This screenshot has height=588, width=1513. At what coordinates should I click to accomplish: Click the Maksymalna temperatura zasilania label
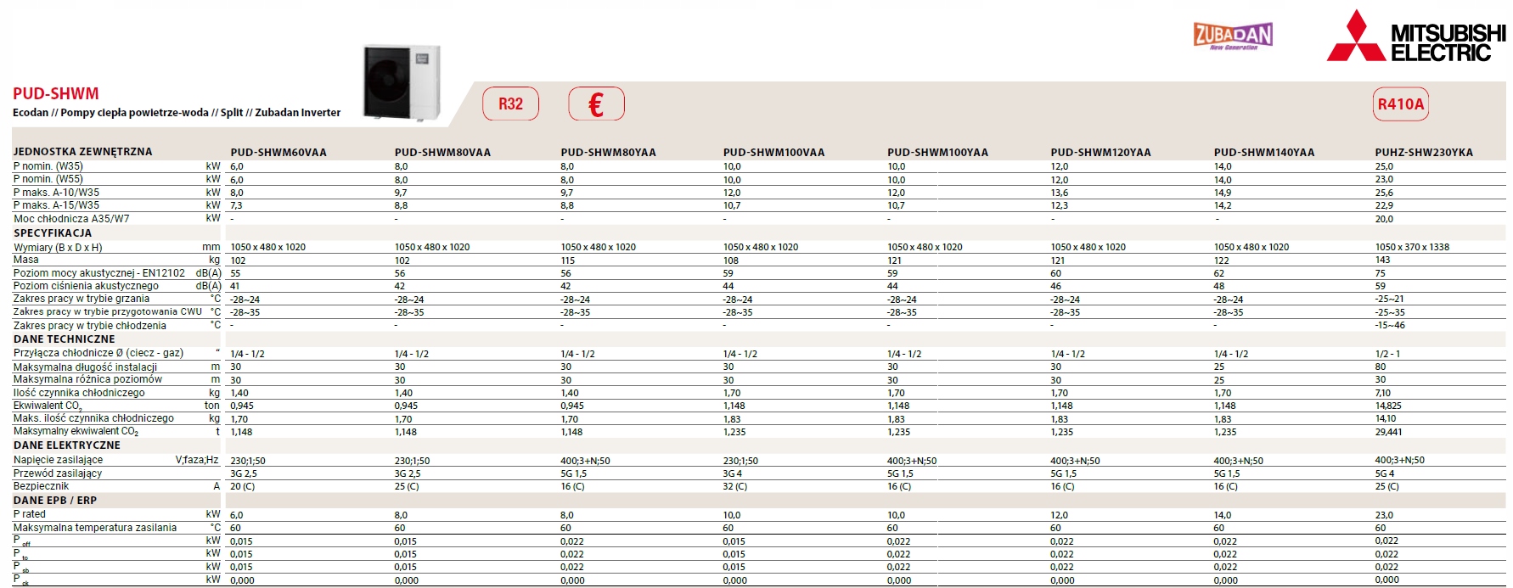click(x=95, y=528)
